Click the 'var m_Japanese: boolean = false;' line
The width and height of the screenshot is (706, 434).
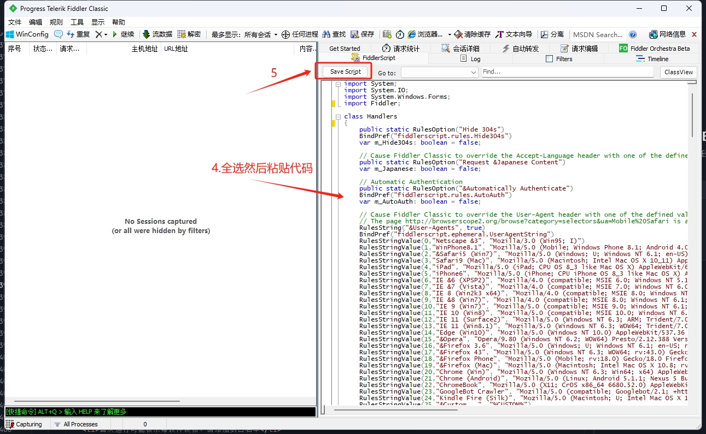[x=420, y=169]
